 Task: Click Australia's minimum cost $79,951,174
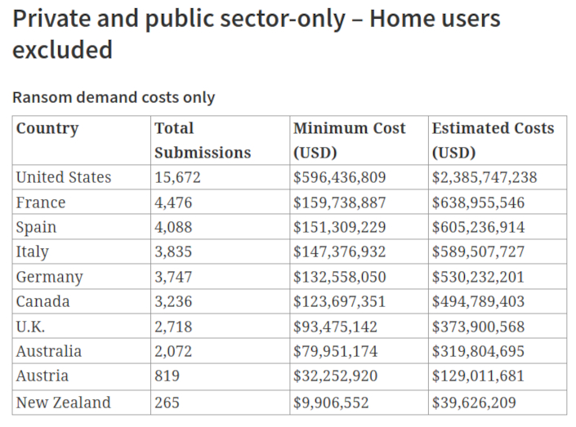click(x=335, y=352)
